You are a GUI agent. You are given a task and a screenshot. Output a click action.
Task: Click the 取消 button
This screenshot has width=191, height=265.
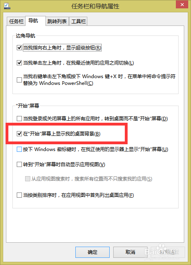(x=130, y=252)
